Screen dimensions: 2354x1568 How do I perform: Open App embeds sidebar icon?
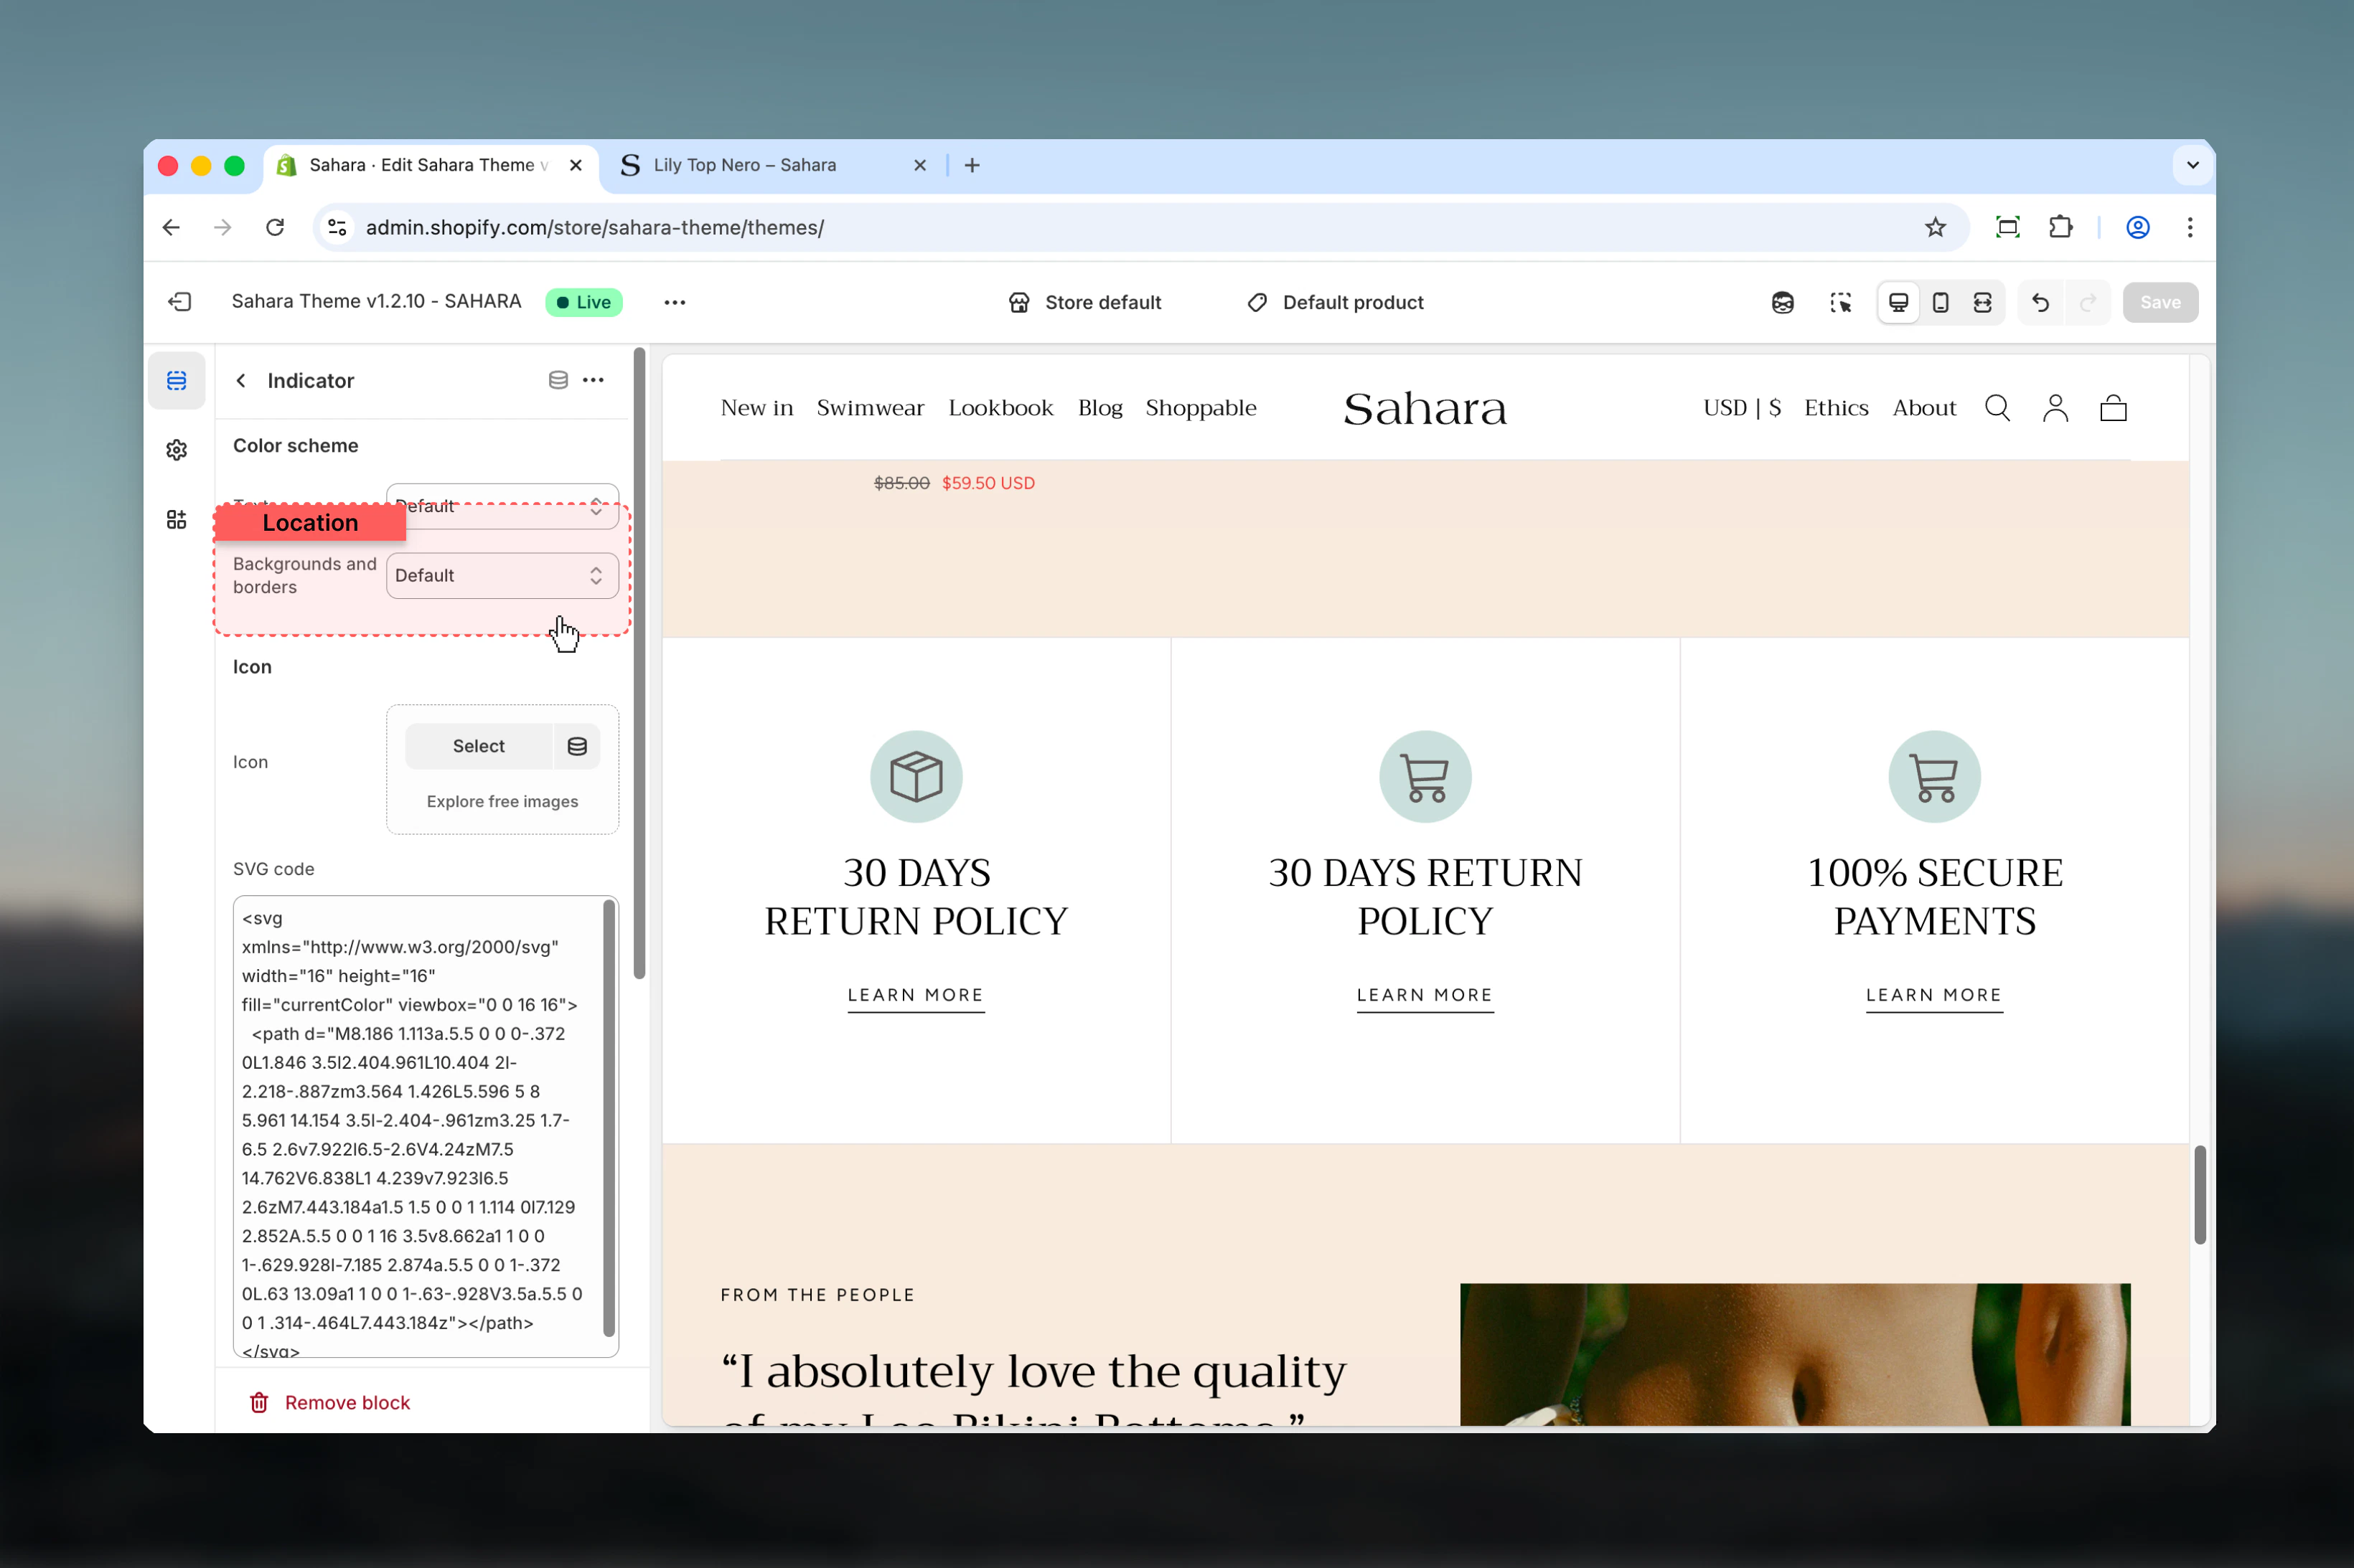tap(177, 519)
